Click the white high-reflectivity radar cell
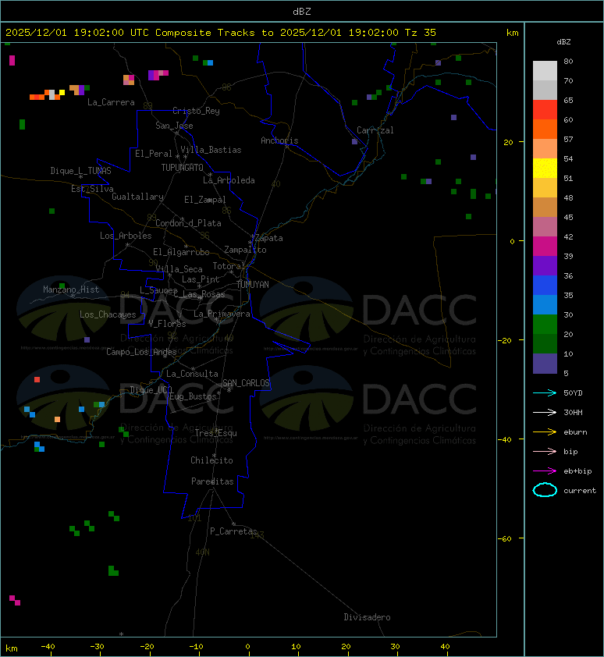604x657 pixels. click(52, 94)
